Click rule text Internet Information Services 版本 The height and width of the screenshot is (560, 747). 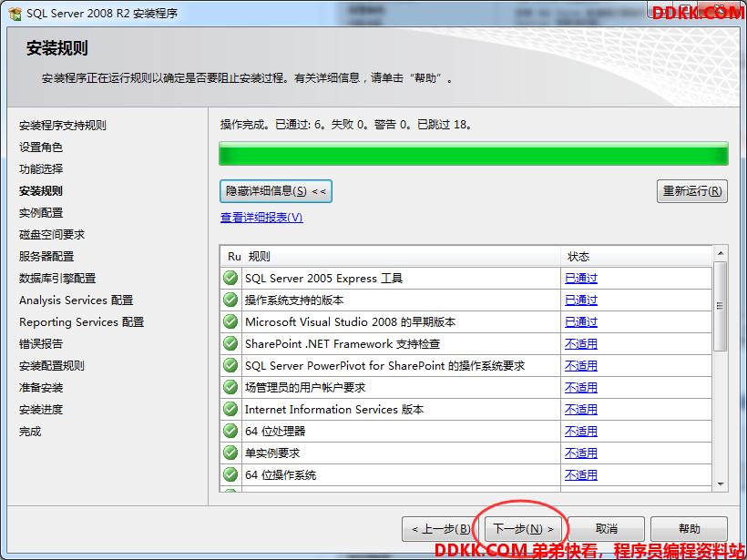coord(334,410)
